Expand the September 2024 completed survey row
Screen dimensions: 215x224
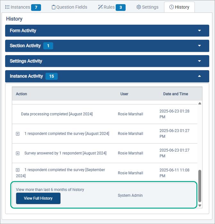[18, 170]
